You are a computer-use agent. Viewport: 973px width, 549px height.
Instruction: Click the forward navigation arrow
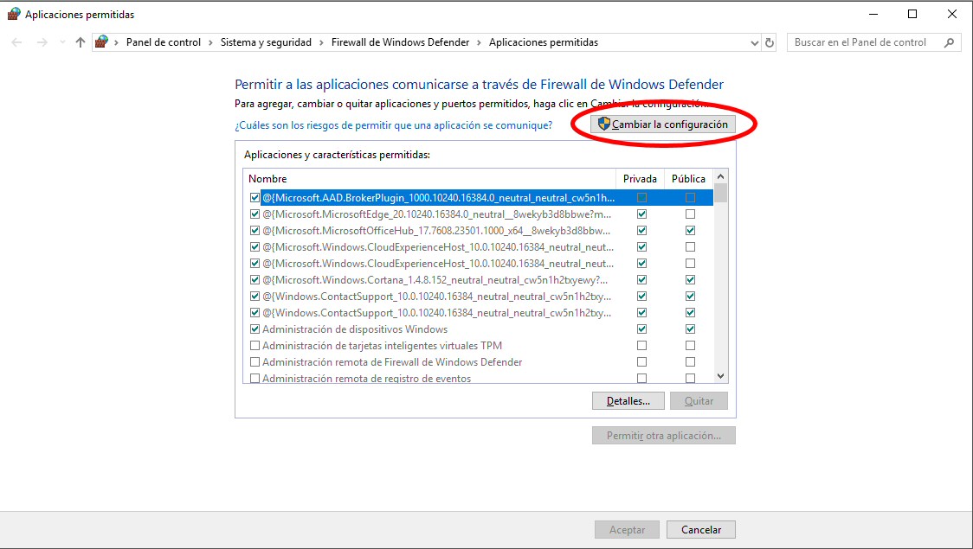(42, 42)
